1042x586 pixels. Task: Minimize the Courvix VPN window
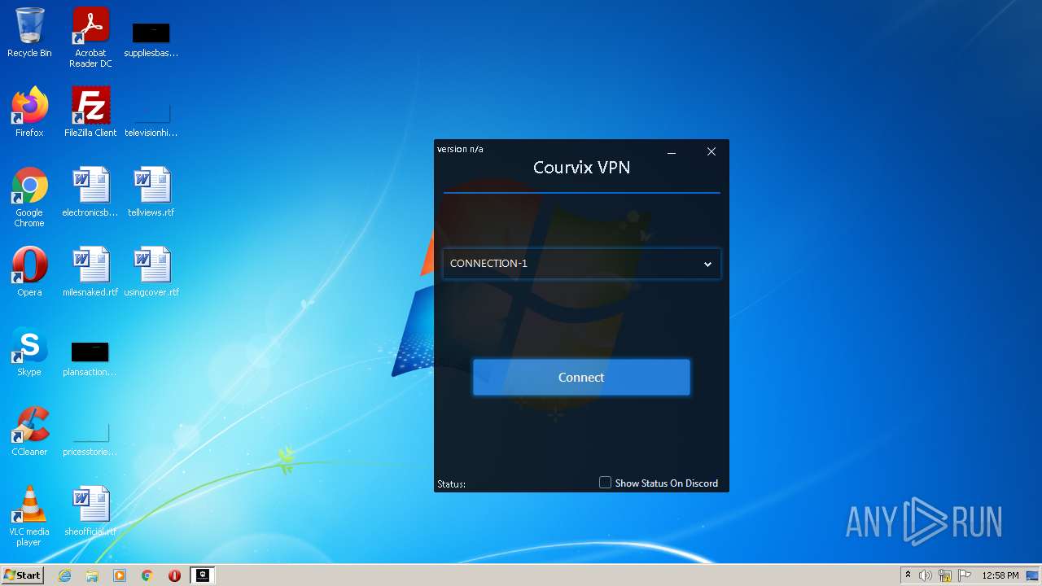[672, 152]
